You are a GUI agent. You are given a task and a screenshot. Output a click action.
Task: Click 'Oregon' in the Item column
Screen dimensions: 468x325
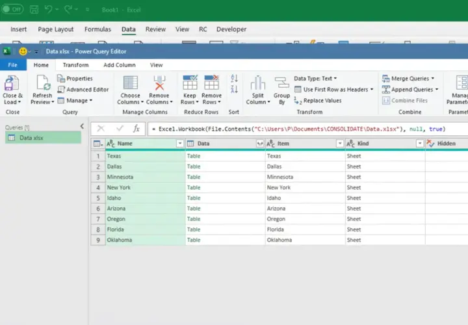point(276,219)
